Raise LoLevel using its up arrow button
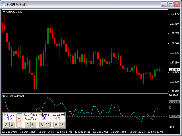This screenshot has width=182, height=136. click(56, 125)
